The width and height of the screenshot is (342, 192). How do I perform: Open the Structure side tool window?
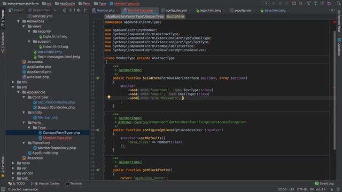(3, 43)
